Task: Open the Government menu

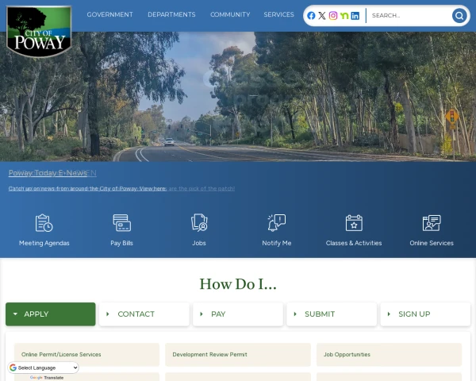Action: 110,14
